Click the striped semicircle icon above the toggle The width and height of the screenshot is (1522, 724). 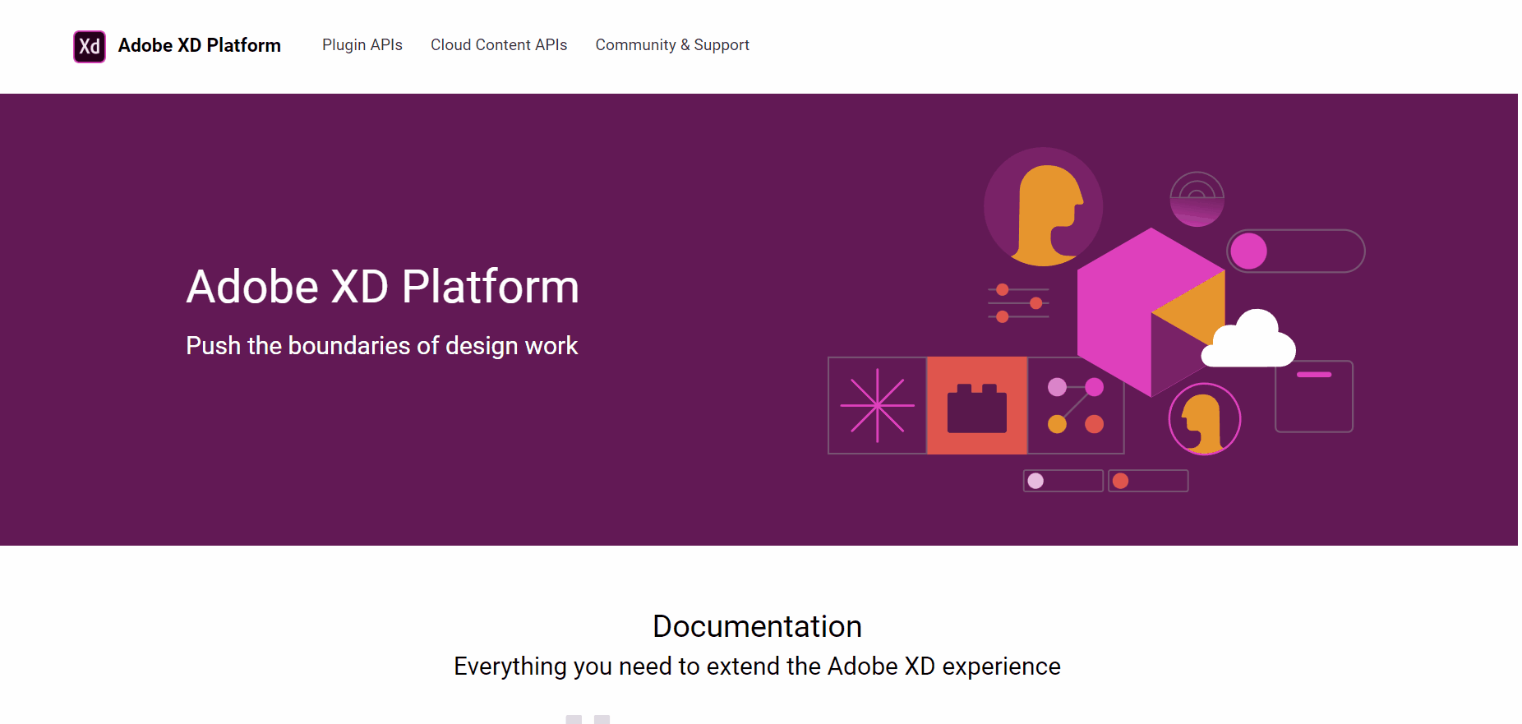tap(1197, 199)
